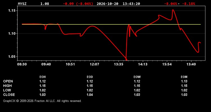Click the EOW LOW value 1.02
The image size is (211, 112).
point(137,90)
